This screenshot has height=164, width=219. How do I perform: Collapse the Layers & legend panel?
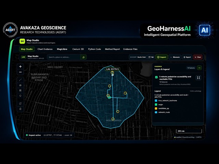(199, 68)
